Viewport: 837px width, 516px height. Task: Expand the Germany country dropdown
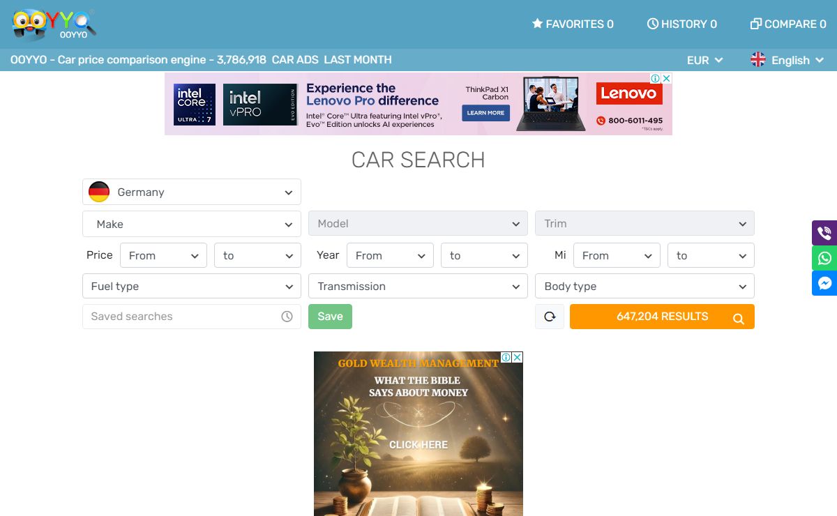[x=192, y=192]
